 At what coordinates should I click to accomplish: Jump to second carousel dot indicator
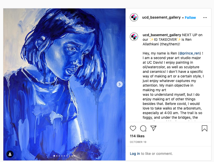[x=57, y=156]
